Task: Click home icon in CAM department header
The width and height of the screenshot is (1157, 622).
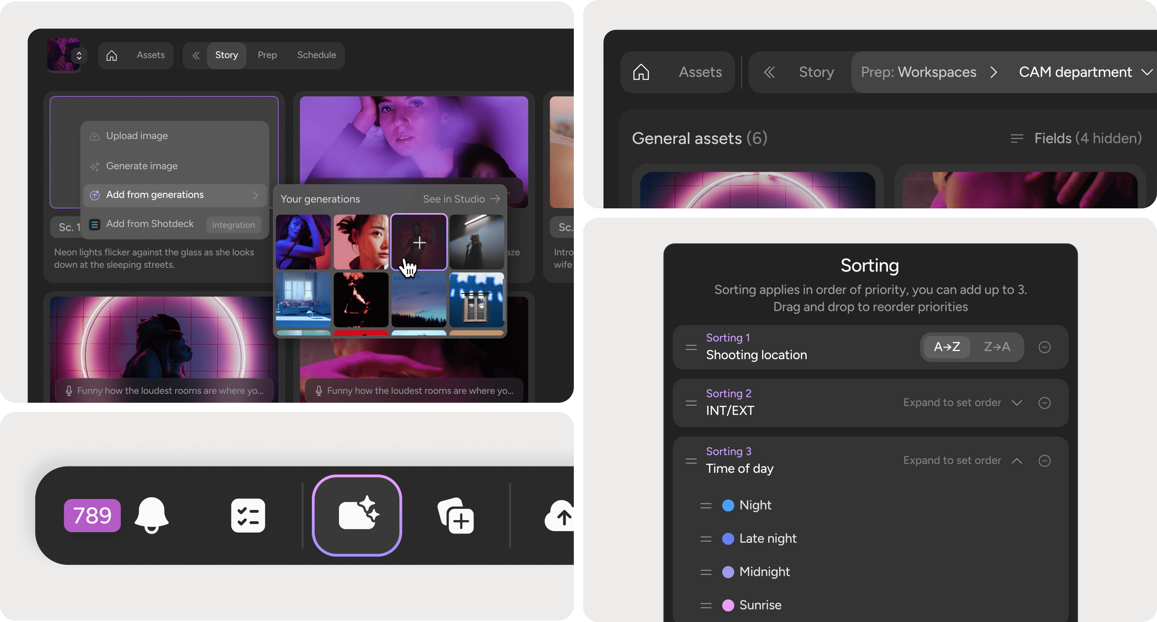Action: point(641,72)
